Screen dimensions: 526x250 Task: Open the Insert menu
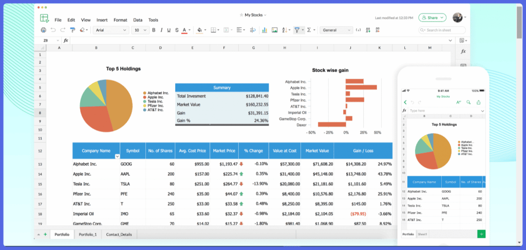102,20
